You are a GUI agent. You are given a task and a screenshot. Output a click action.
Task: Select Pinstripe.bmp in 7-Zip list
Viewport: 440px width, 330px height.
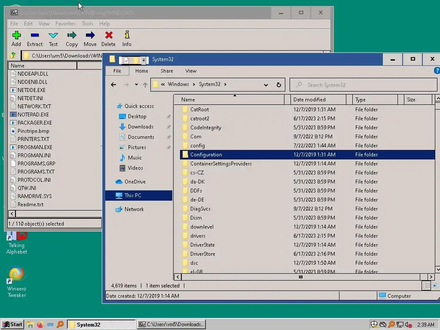(x=34, y=131)
